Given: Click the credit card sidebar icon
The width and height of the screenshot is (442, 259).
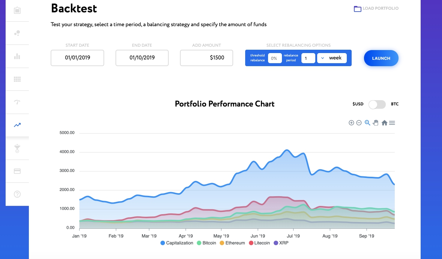Looking at the screenshot, I should click(17, 171).
